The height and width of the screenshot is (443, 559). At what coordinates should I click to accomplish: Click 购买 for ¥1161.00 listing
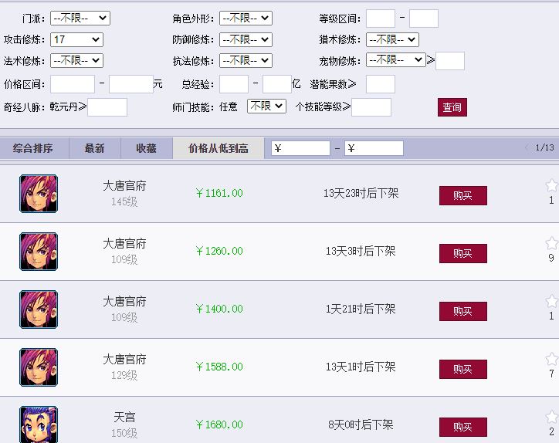(462, 195)
